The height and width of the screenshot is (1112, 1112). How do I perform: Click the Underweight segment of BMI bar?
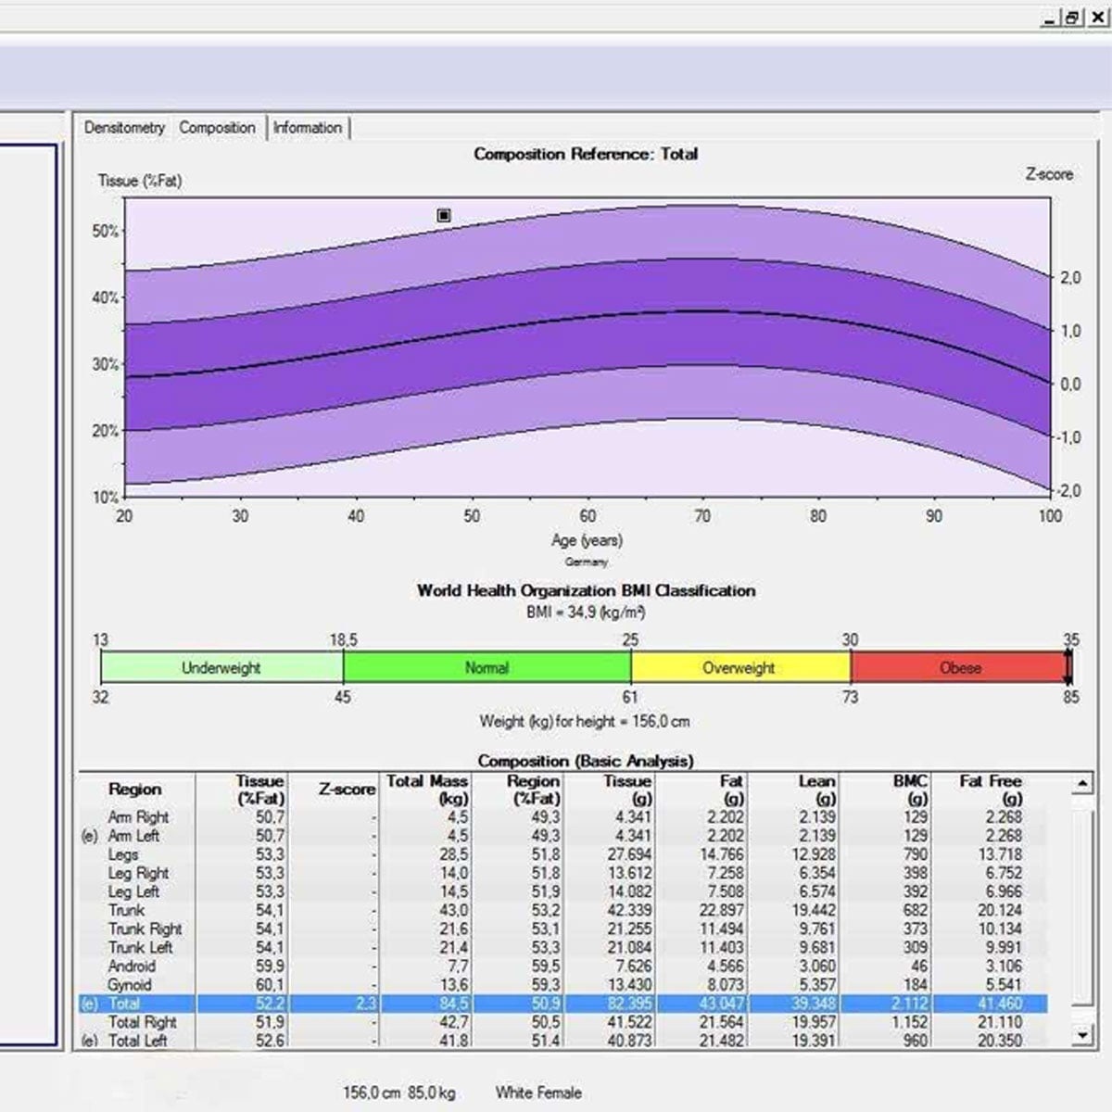[221, 667]
